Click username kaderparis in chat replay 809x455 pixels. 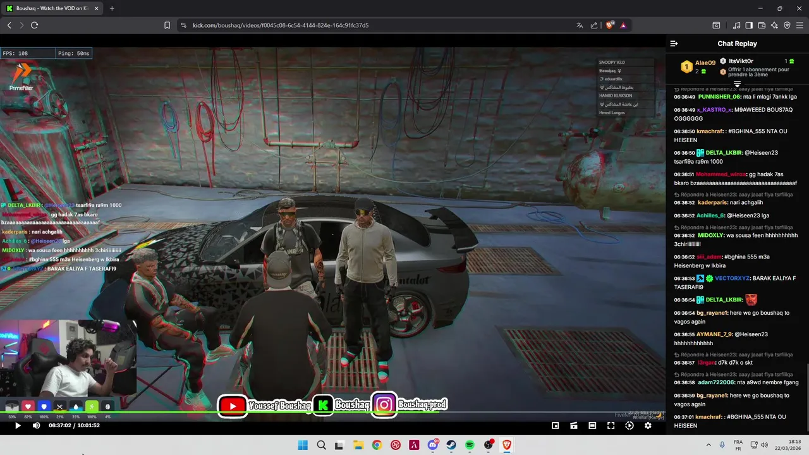(713, 203)
